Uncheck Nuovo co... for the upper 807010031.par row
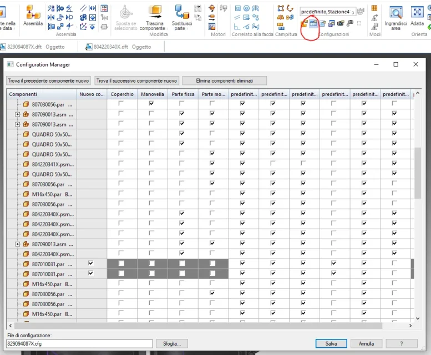 pos(91,263)
